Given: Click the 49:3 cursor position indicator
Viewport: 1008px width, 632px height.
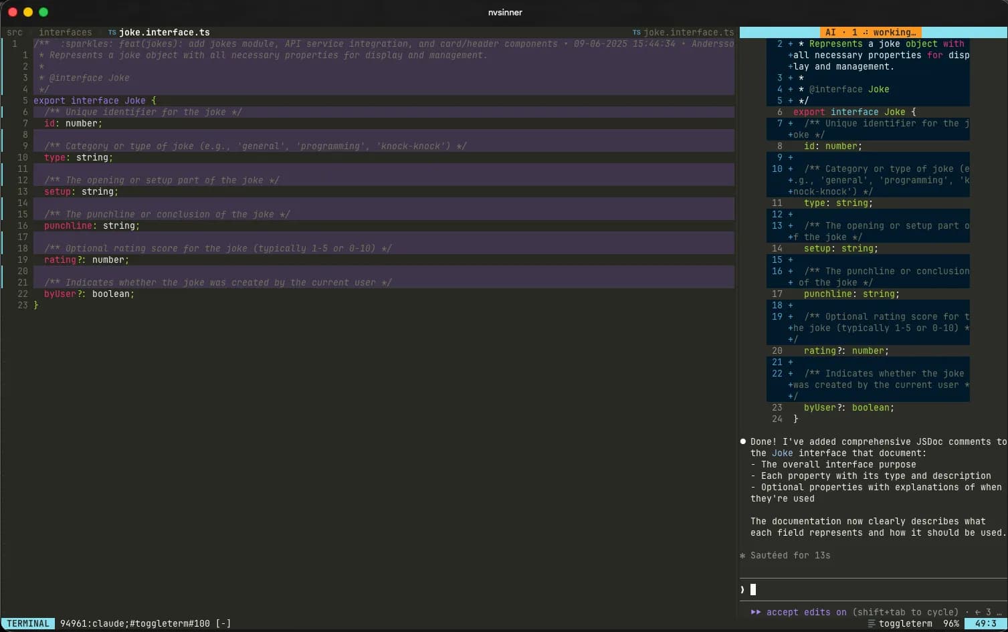Looking at the screenshot, I should pyautogui.click(x=986, y=623).
